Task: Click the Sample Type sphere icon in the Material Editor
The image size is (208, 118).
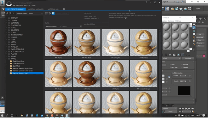Action: pos(194,24)
